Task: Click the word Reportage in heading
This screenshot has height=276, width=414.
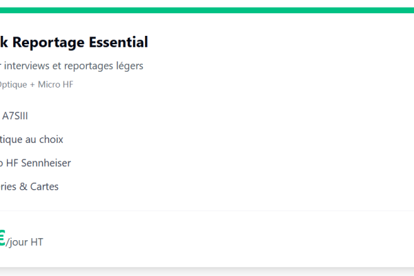Action: 48,43
